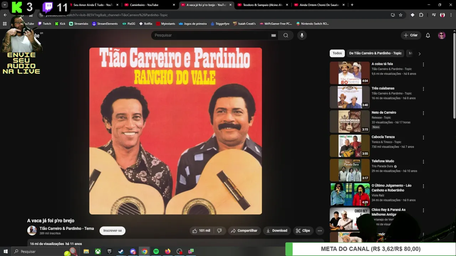
Task: Open Spotify from the taskbar
Action: click(x=156, y=251)
